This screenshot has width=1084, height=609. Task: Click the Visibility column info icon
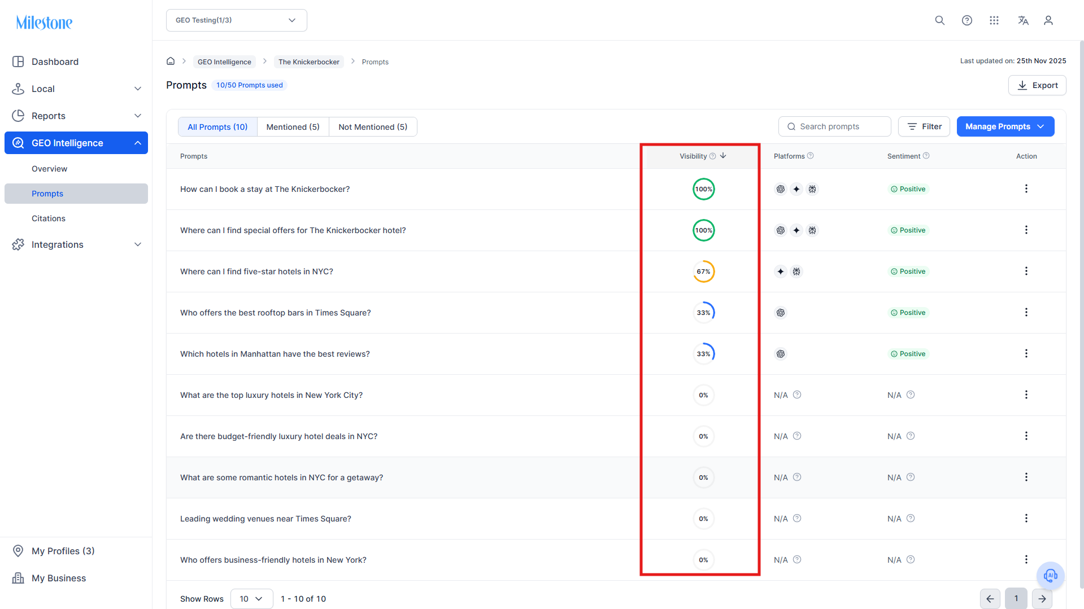[x=712, y=156]
